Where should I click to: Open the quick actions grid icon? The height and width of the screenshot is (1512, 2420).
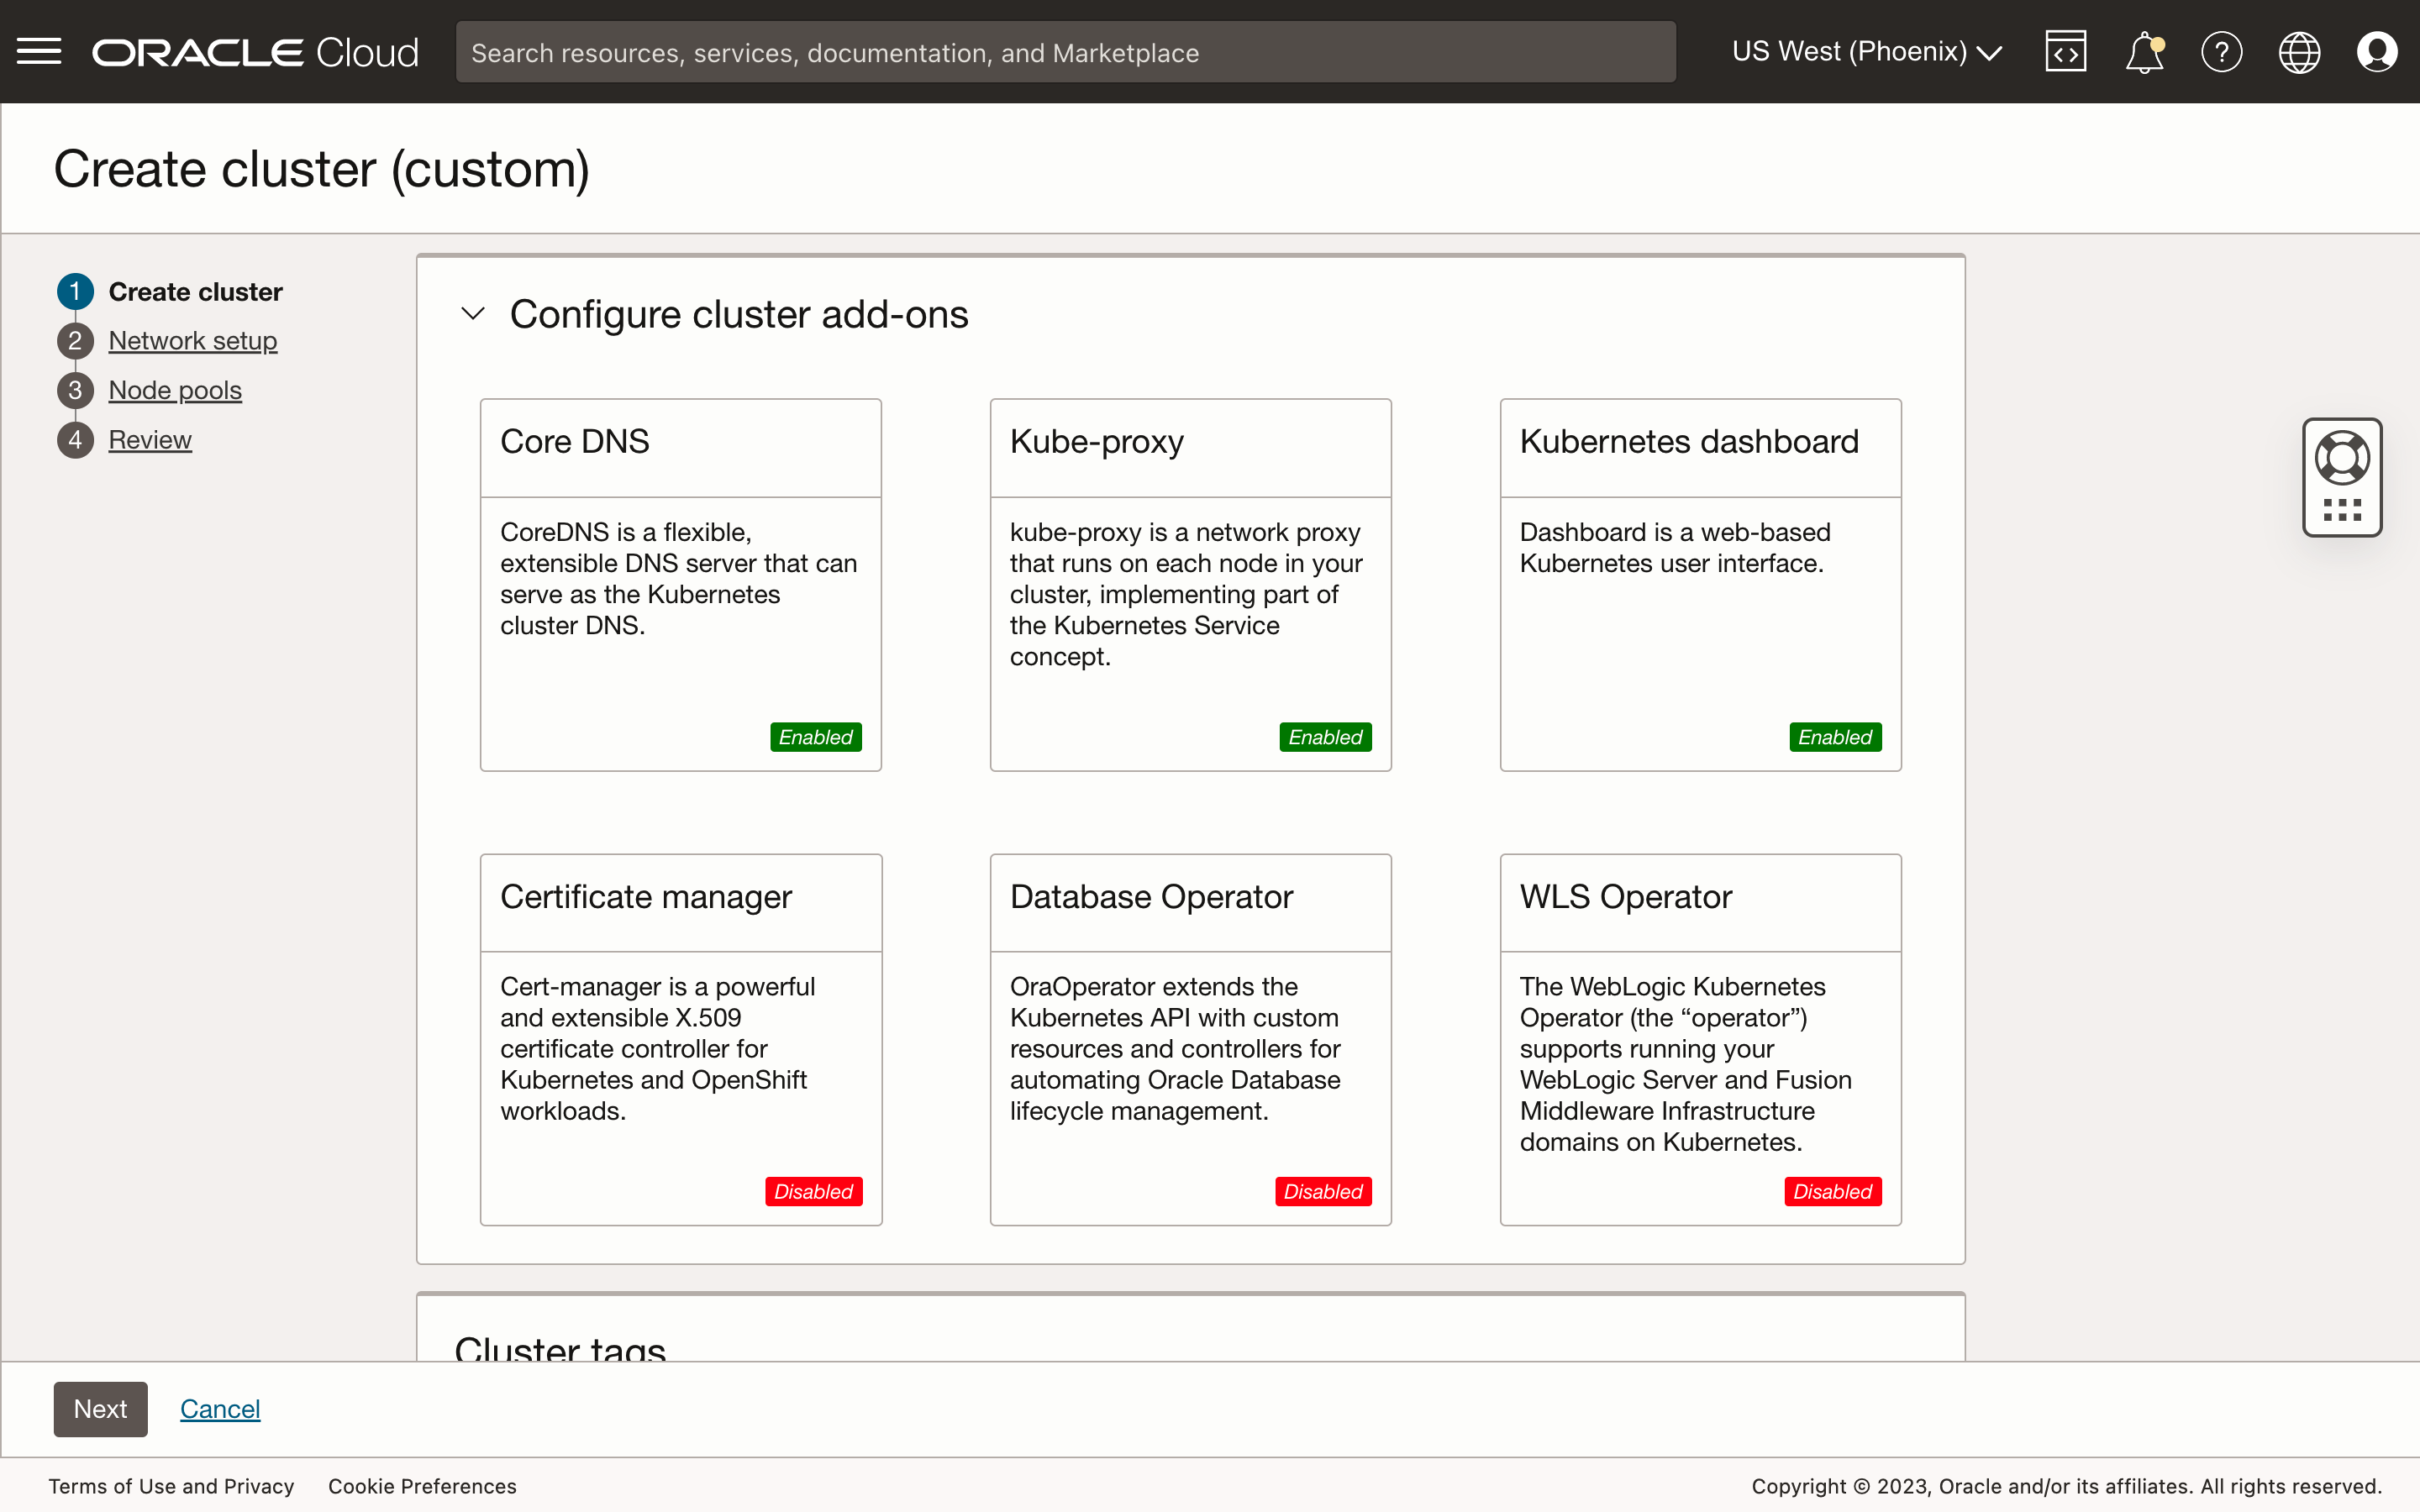tap(2342, 509)
